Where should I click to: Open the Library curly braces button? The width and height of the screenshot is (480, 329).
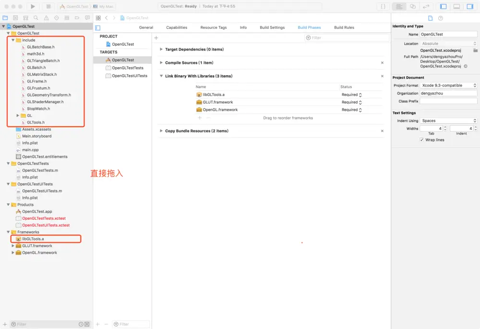[x=383, y=6]
